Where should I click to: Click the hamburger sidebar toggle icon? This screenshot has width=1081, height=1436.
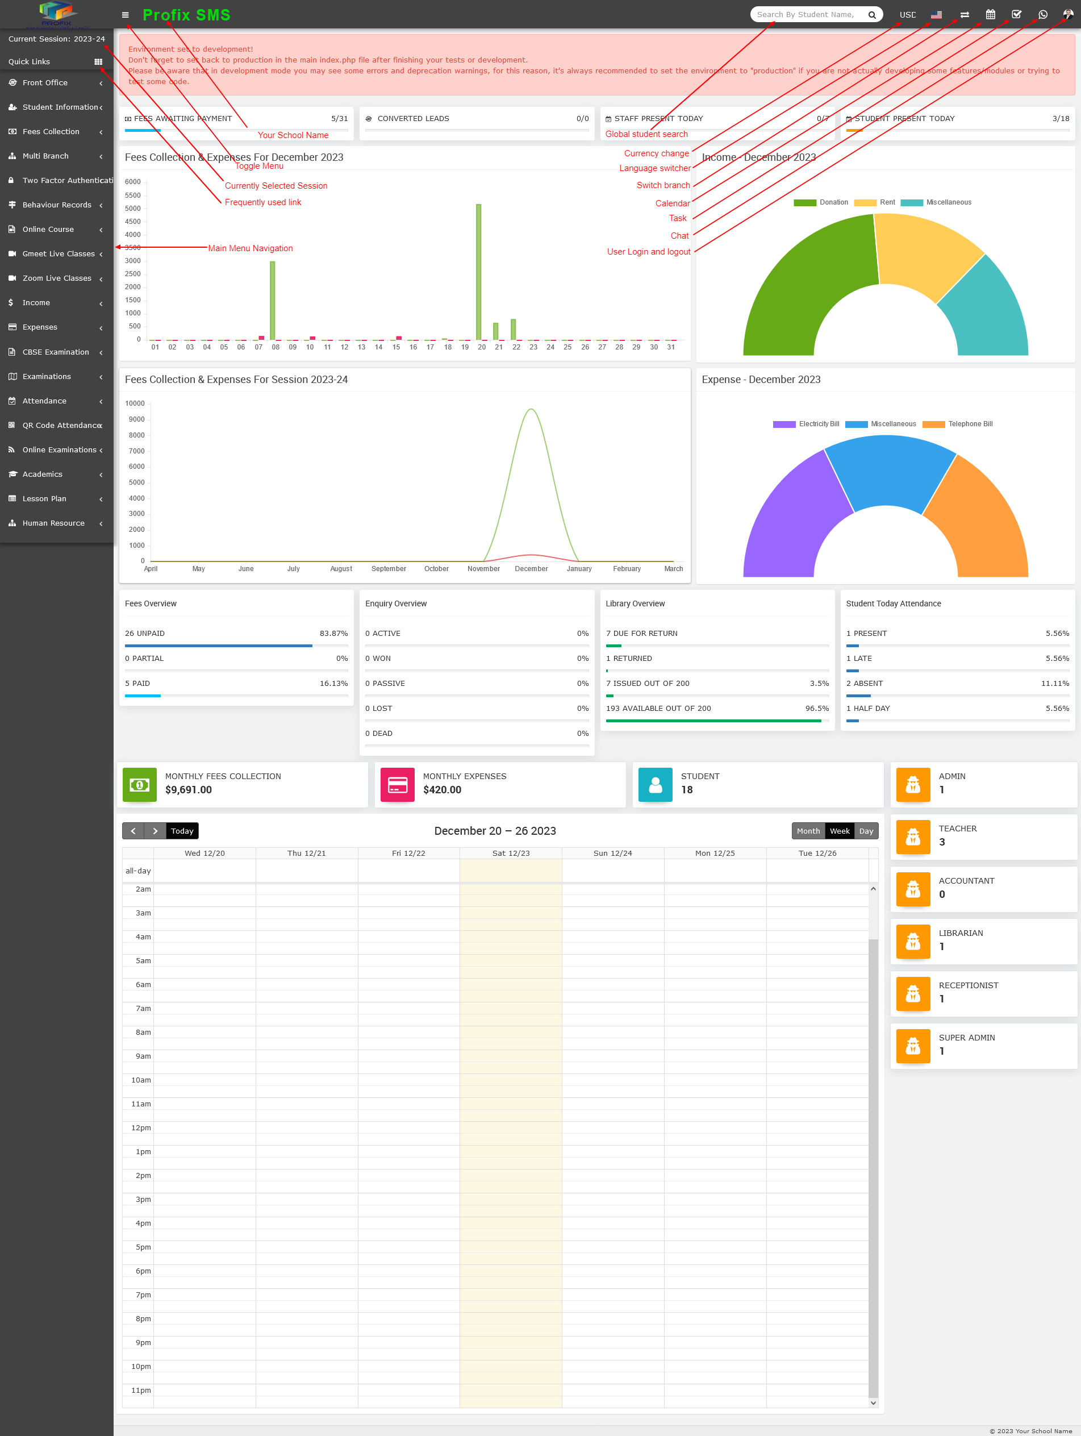tap(125, 15)
